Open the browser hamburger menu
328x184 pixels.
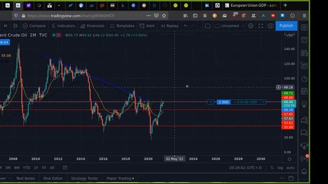[x=304, y=16]
